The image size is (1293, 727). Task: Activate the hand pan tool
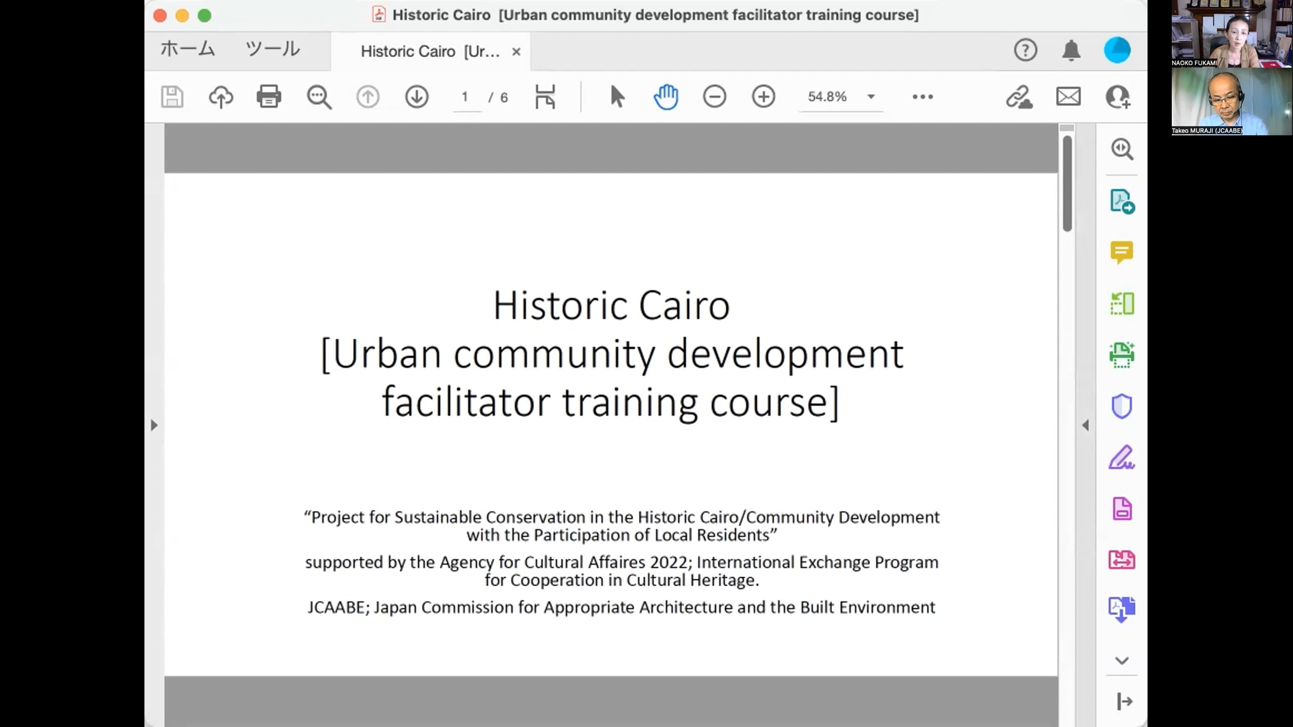tap(666, 97)
